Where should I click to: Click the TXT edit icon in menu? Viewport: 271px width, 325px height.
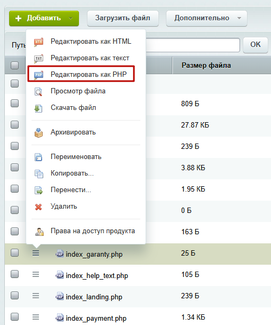[x=38, y=59]
